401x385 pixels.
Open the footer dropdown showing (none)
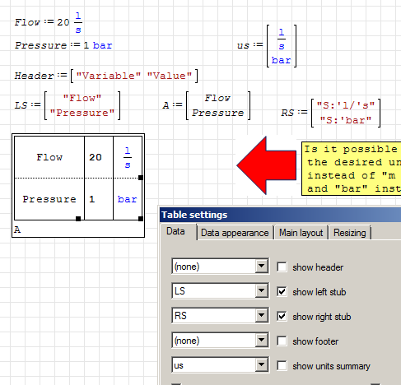tap(220, 340)
